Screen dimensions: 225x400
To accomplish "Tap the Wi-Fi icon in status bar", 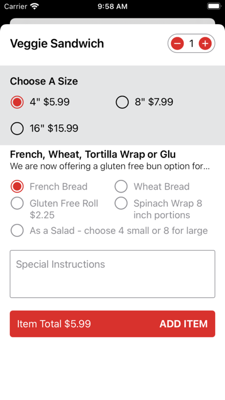I will pos(34,6).
